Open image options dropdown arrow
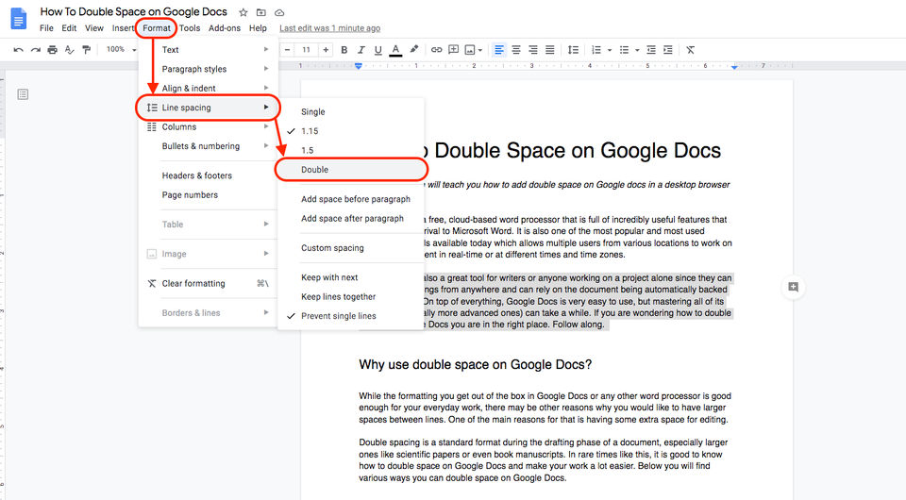 (480, 50)
